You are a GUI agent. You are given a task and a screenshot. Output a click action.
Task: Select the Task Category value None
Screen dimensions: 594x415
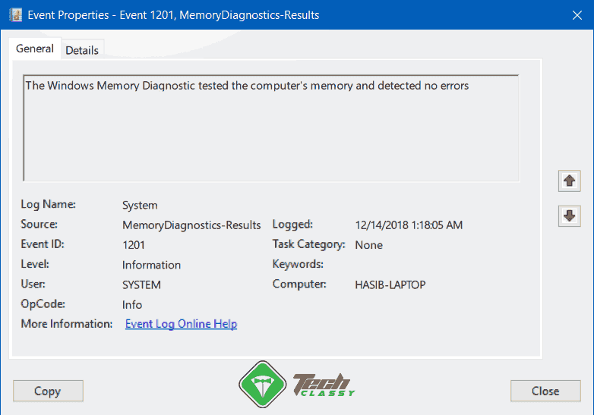click(x=368, y=245)
